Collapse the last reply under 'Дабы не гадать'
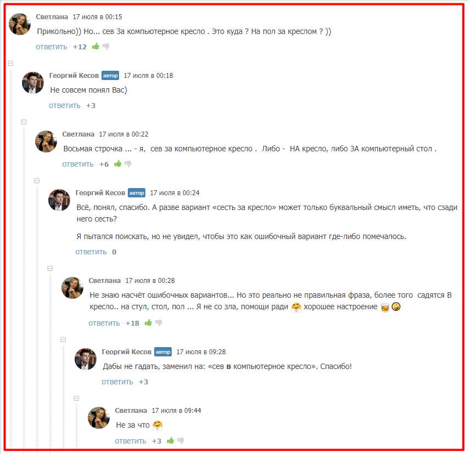 (x=76, y=399)
